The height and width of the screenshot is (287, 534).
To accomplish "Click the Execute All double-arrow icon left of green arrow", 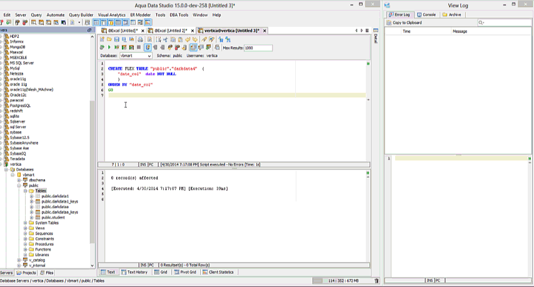I will coord(102,47).
